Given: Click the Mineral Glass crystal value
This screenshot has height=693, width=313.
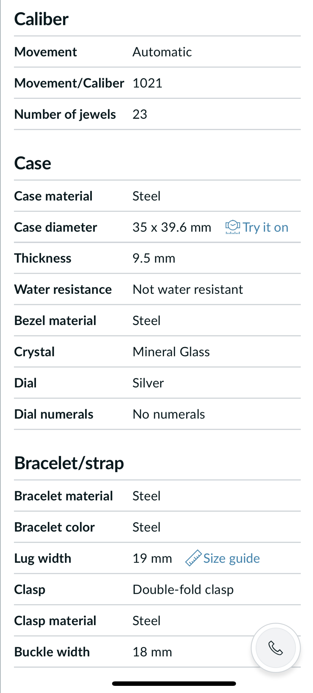Looking at the screenshot, I should tap(171, 352).
